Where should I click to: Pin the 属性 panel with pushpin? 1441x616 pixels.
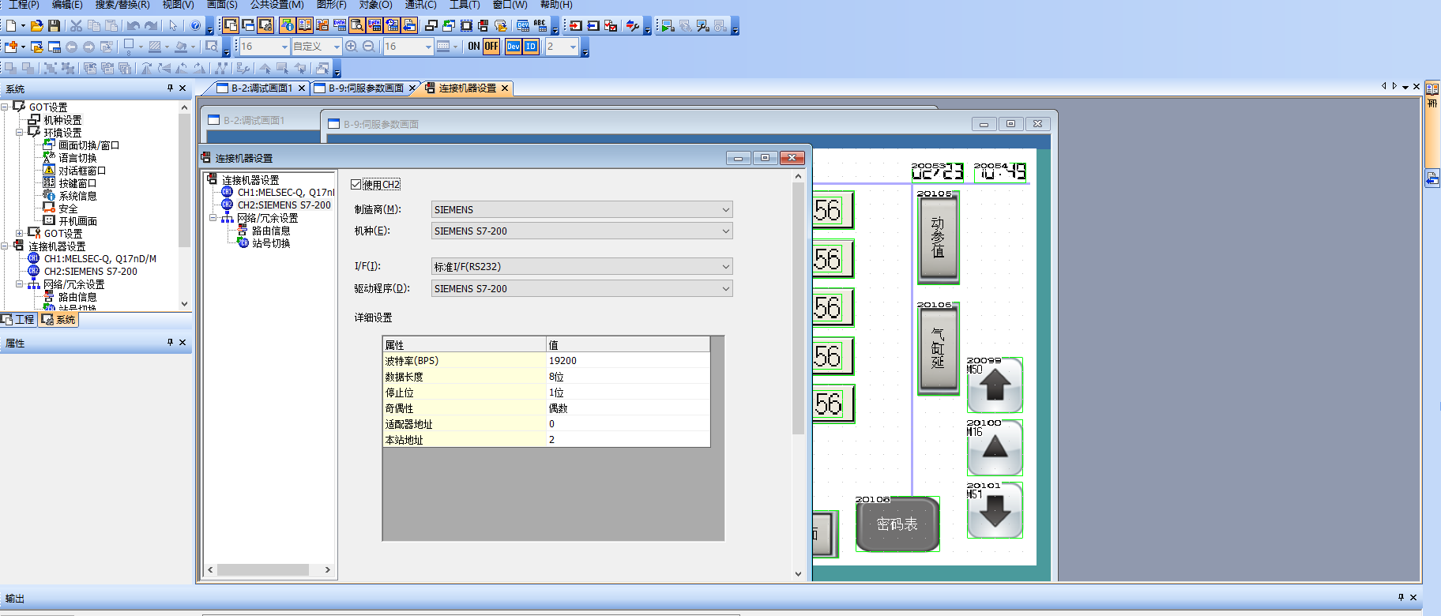(x=170, y=342)
